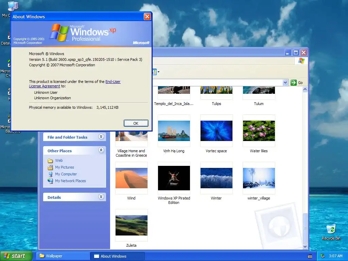Image resolution: width=348 pixels, height=261 pixels.
Task: Select the winter_village thumbnail
Action: tap(259, 178)
